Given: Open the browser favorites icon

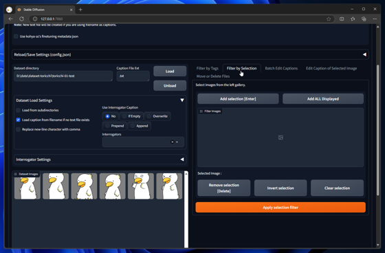Looking at the screenshot, I should (x=353, y=19).
